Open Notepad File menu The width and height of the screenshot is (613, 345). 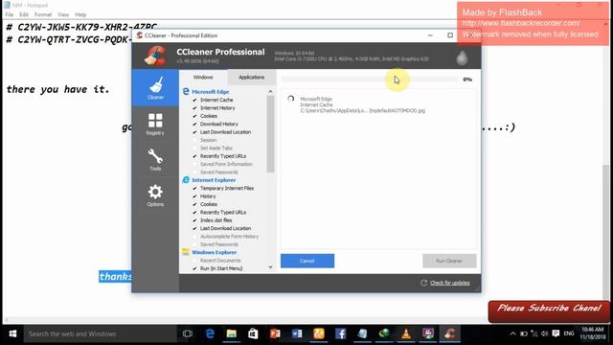click(10, 14)
